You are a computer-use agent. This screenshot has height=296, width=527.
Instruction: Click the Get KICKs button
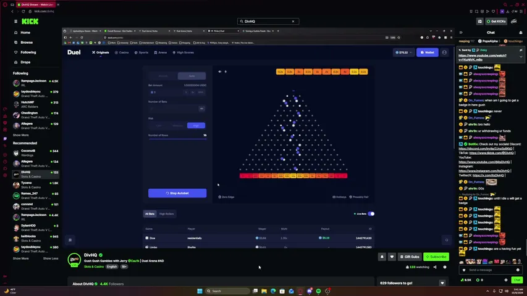click(x=496, y=21)
